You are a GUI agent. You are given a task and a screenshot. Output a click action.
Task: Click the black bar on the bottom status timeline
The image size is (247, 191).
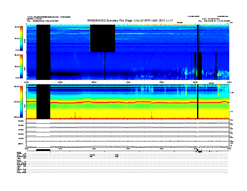click(43, 150)
